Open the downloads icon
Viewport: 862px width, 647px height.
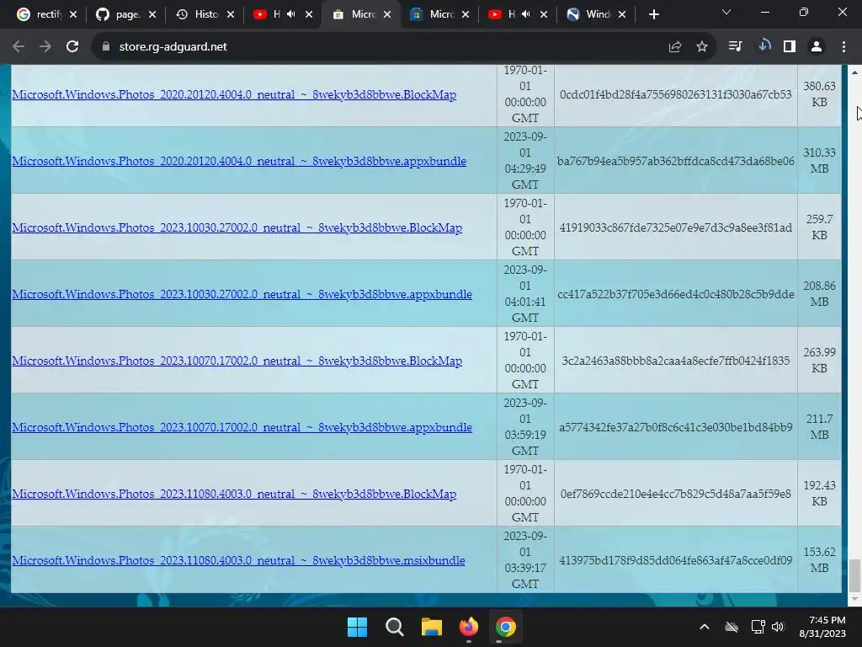pyautogui.click(x=764, y=45)
